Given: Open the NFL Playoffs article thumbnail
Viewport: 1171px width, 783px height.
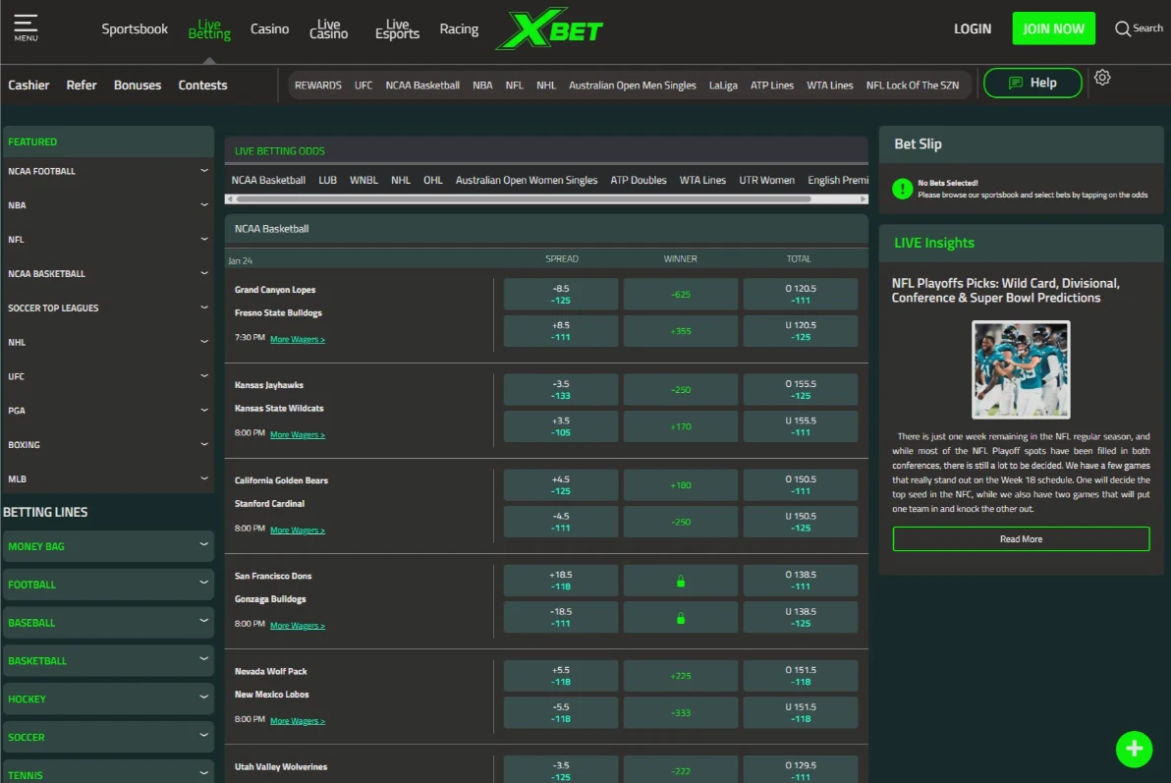Looking at the screenshot, I should [x=1021, y=369].
